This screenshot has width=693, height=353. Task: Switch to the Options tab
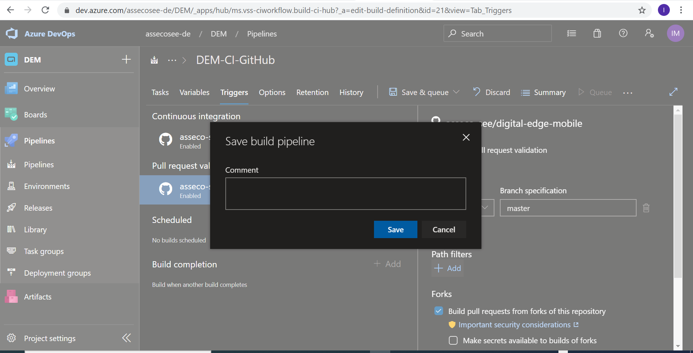click(272, 92)
